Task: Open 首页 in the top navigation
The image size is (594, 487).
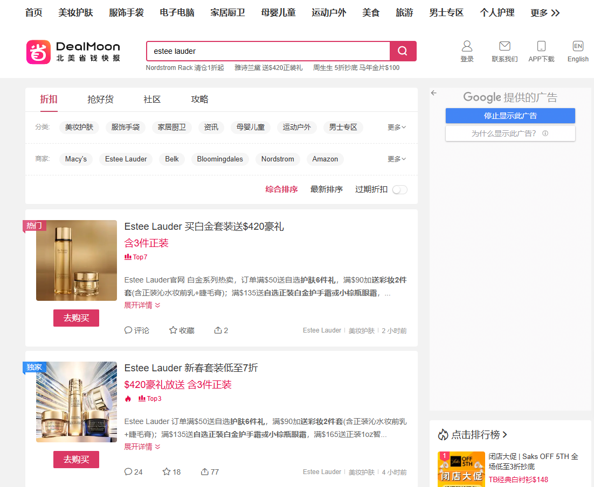Action: pos(34,13)
